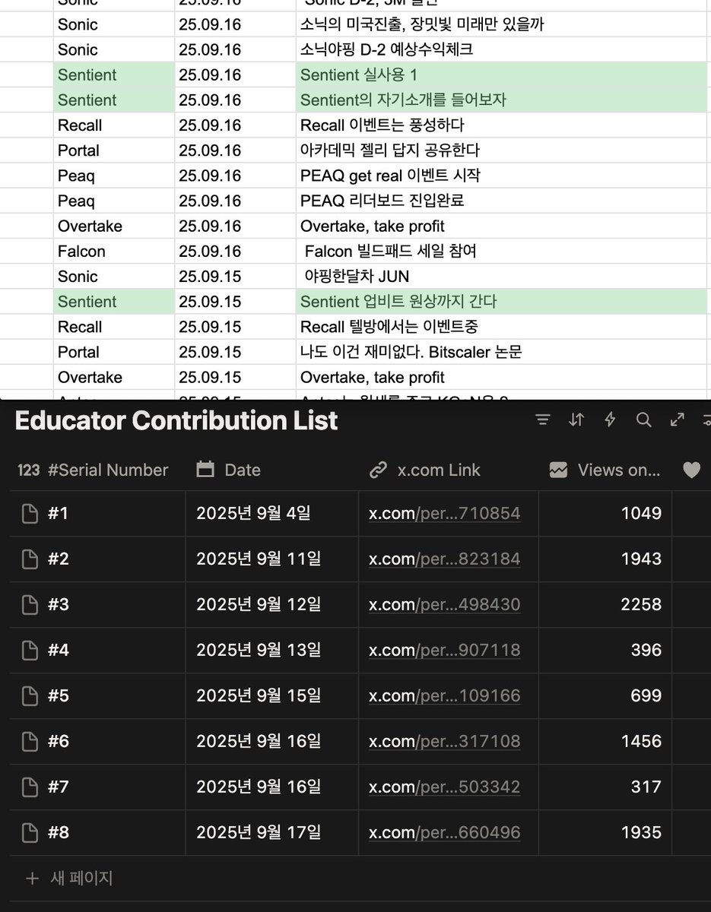
Task: Open the page icon for #7
Action: (x=30, y=787)
